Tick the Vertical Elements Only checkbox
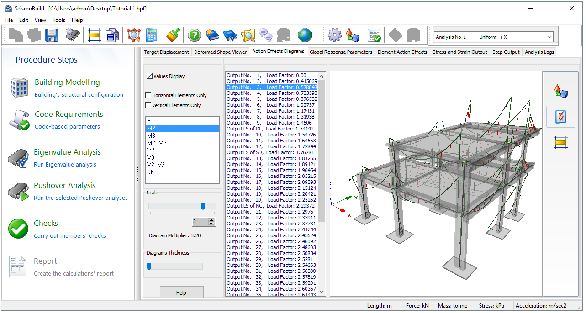Screen dimensions: 586x313 148,105
